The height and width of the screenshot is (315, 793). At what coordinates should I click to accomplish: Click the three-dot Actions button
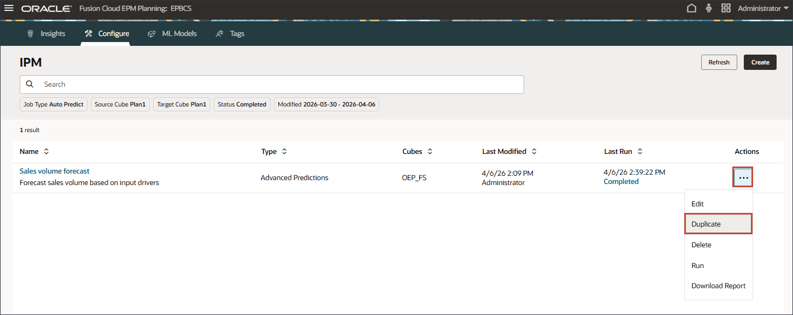[743, 177]
